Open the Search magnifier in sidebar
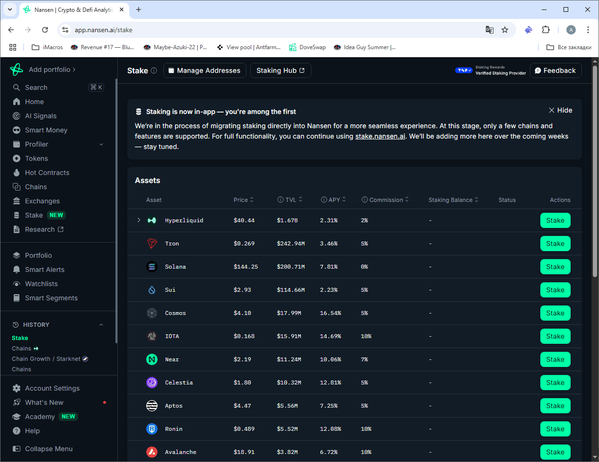Viewport: 599px width, 462px height. (17, 87)
